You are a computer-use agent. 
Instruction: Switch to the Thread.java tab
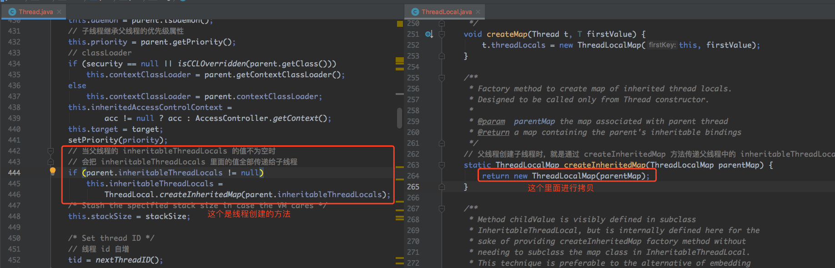point(35,12)
